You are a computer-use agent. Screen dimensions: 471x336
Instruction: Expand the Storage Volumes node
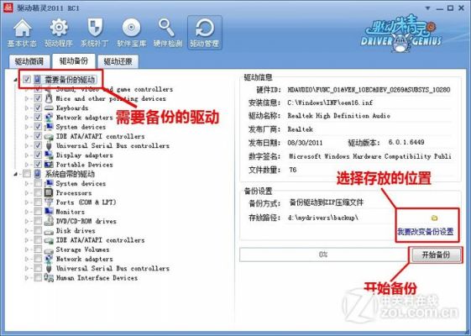tap(26, 249)
